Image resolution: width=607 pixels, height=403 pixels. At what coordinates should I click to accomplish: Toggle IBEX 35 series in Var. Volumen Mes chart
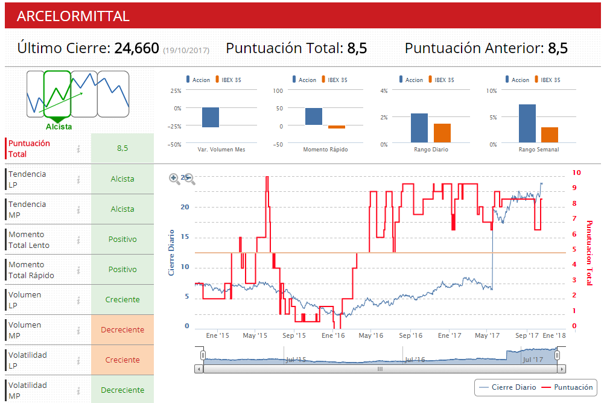tap(229, 80)
